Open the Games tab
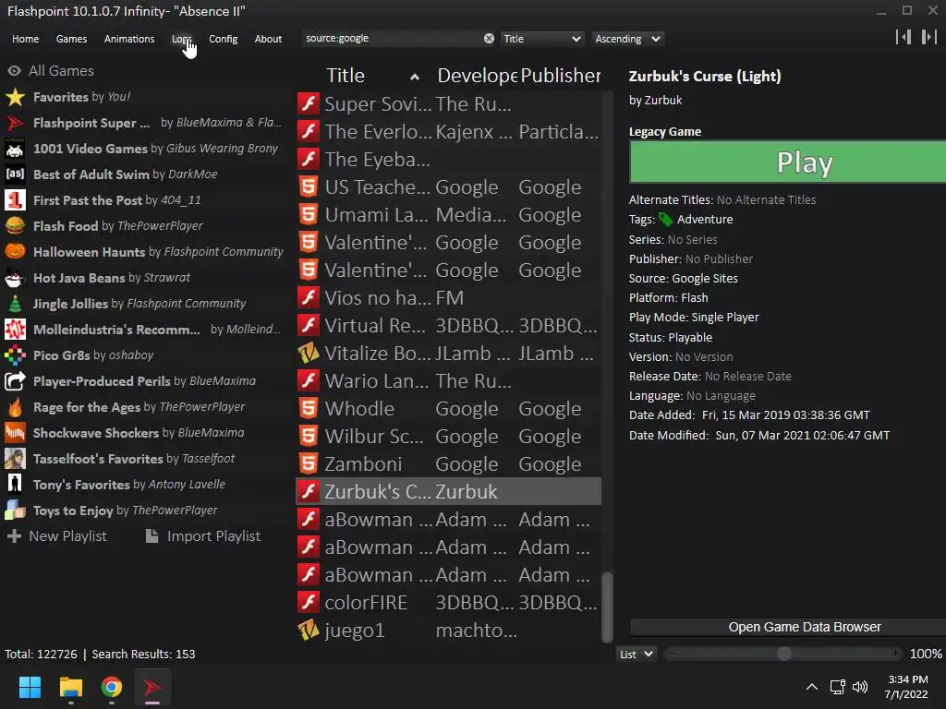The height and width of the screenshot is (709, 946). pos(71,39)
